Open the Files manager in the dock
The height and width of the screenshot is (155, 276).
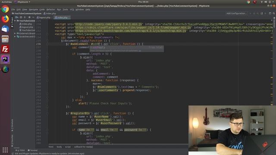[5, 39]
